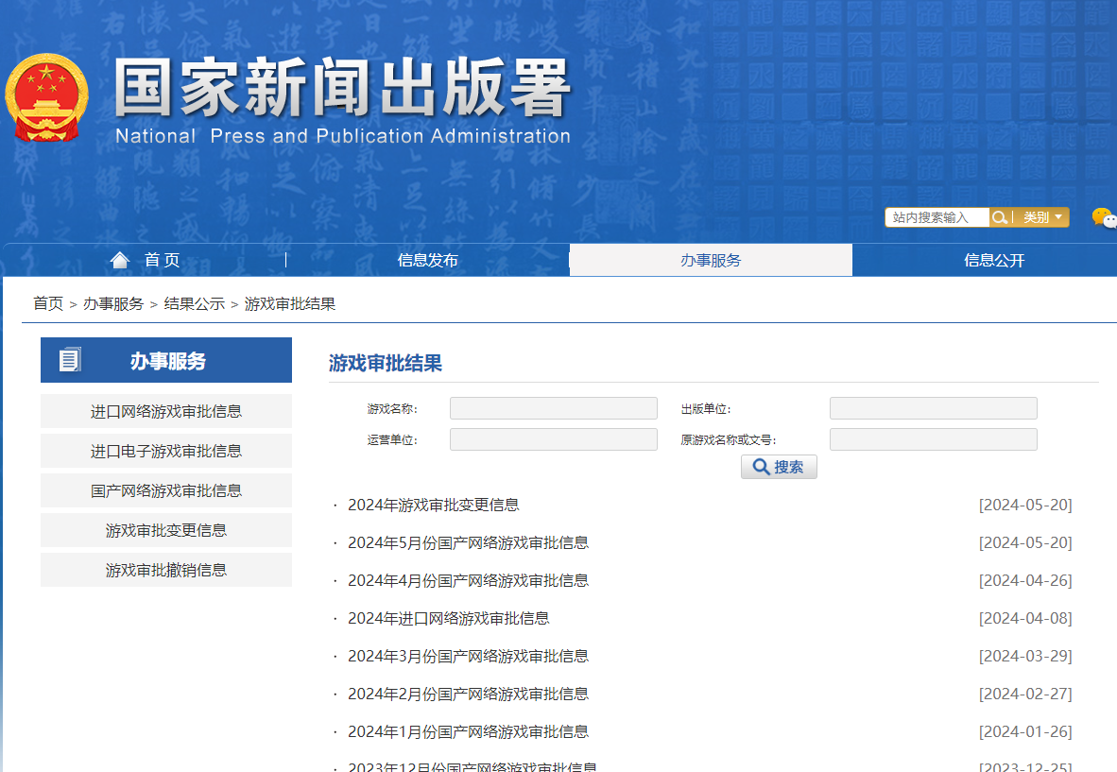Screen dimensions: 1117x772
Task: Click the national emblem logo
Action: (x=46, y=98)
